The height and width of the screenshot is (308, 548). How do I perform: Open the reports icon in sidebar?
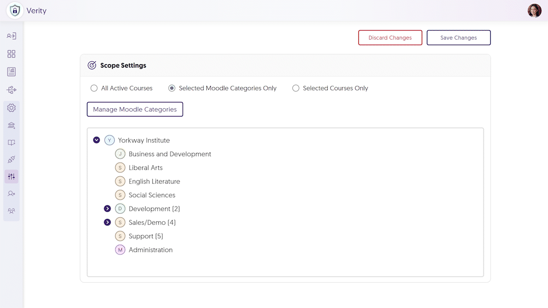point(12,72)
